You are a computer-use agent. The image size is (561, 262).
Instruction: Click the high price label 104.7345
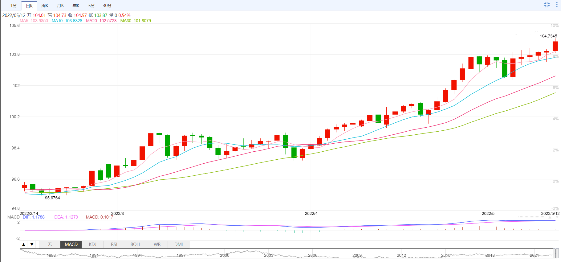click(548, 36)
